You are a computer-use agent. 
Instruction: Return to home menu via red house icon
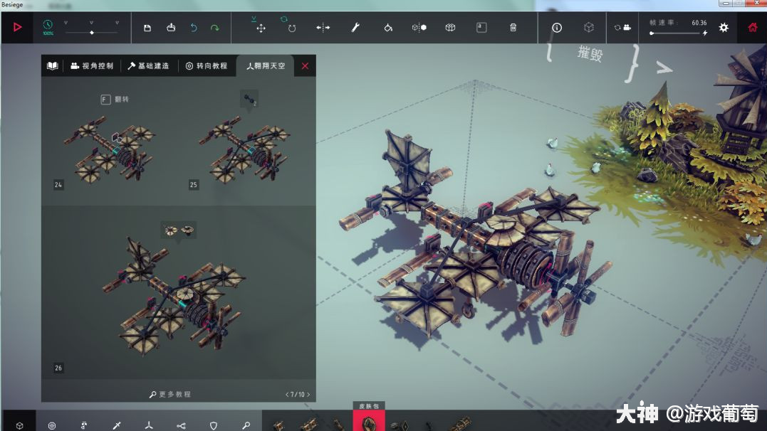coord(752,27)
